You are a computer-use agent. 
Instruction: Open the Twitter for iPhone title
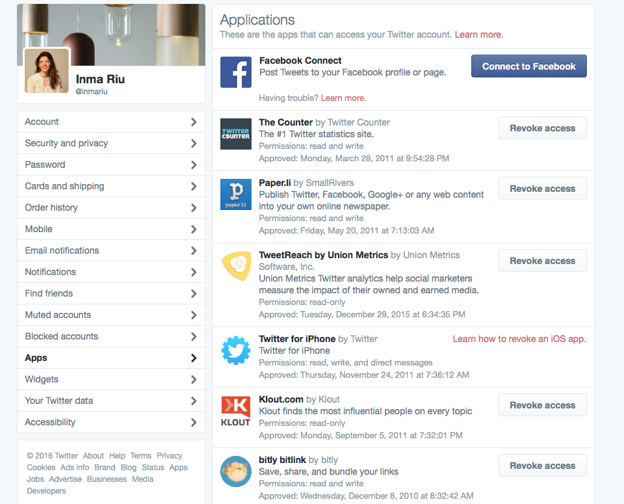(x=297, y=339)
